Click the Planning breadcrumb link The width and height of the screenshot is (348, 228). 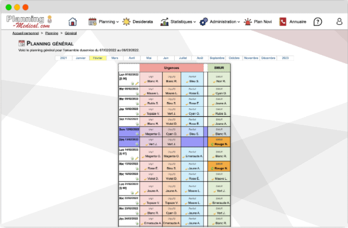[x=51, y=33]
